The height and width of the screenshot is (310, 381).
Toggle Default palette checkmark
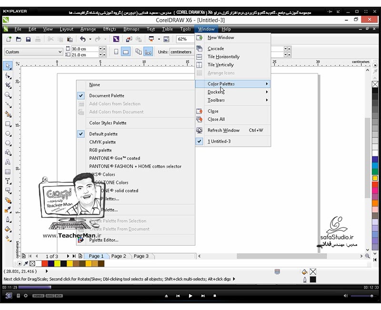[81, 134]
